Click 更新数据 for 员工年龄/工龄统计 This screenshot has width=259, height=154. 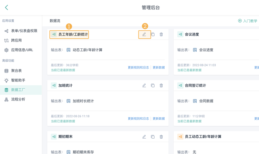point(159,67)
